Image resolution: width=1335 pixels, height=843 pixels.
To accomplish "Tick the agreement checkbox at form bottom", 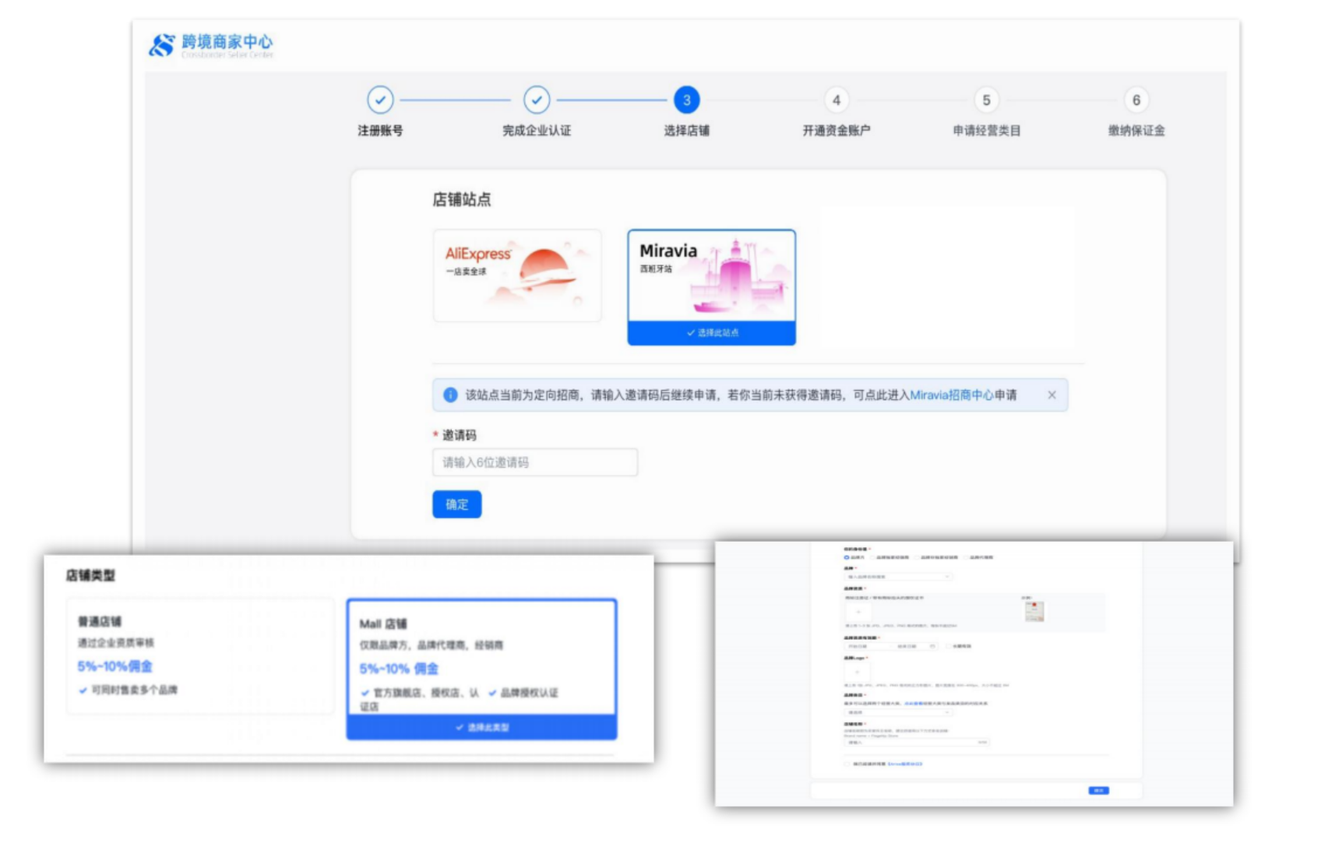I will click(847, 764).
